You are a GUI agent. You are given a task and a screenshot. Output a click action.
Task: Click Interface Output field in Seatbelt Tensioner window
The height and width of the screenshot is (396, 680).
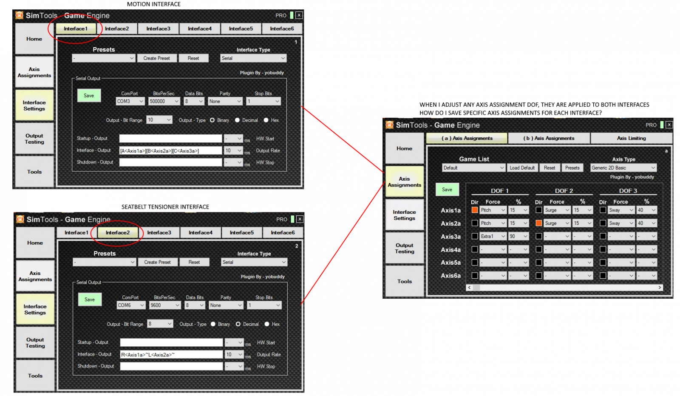[171, 355]
